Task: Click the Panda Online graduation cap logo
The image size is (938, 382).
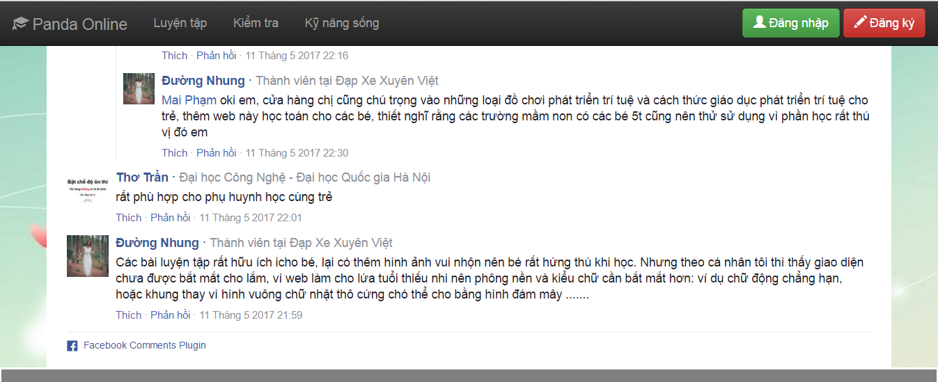Action: coord(20,24)
